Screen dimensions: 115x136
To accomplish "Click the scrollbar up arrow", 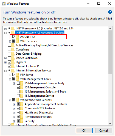I will pyautogui.click(x=110, y=29).
